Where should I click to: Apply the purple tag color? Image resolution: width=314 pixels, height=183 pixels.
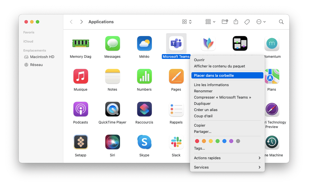[x=231, y=141]
